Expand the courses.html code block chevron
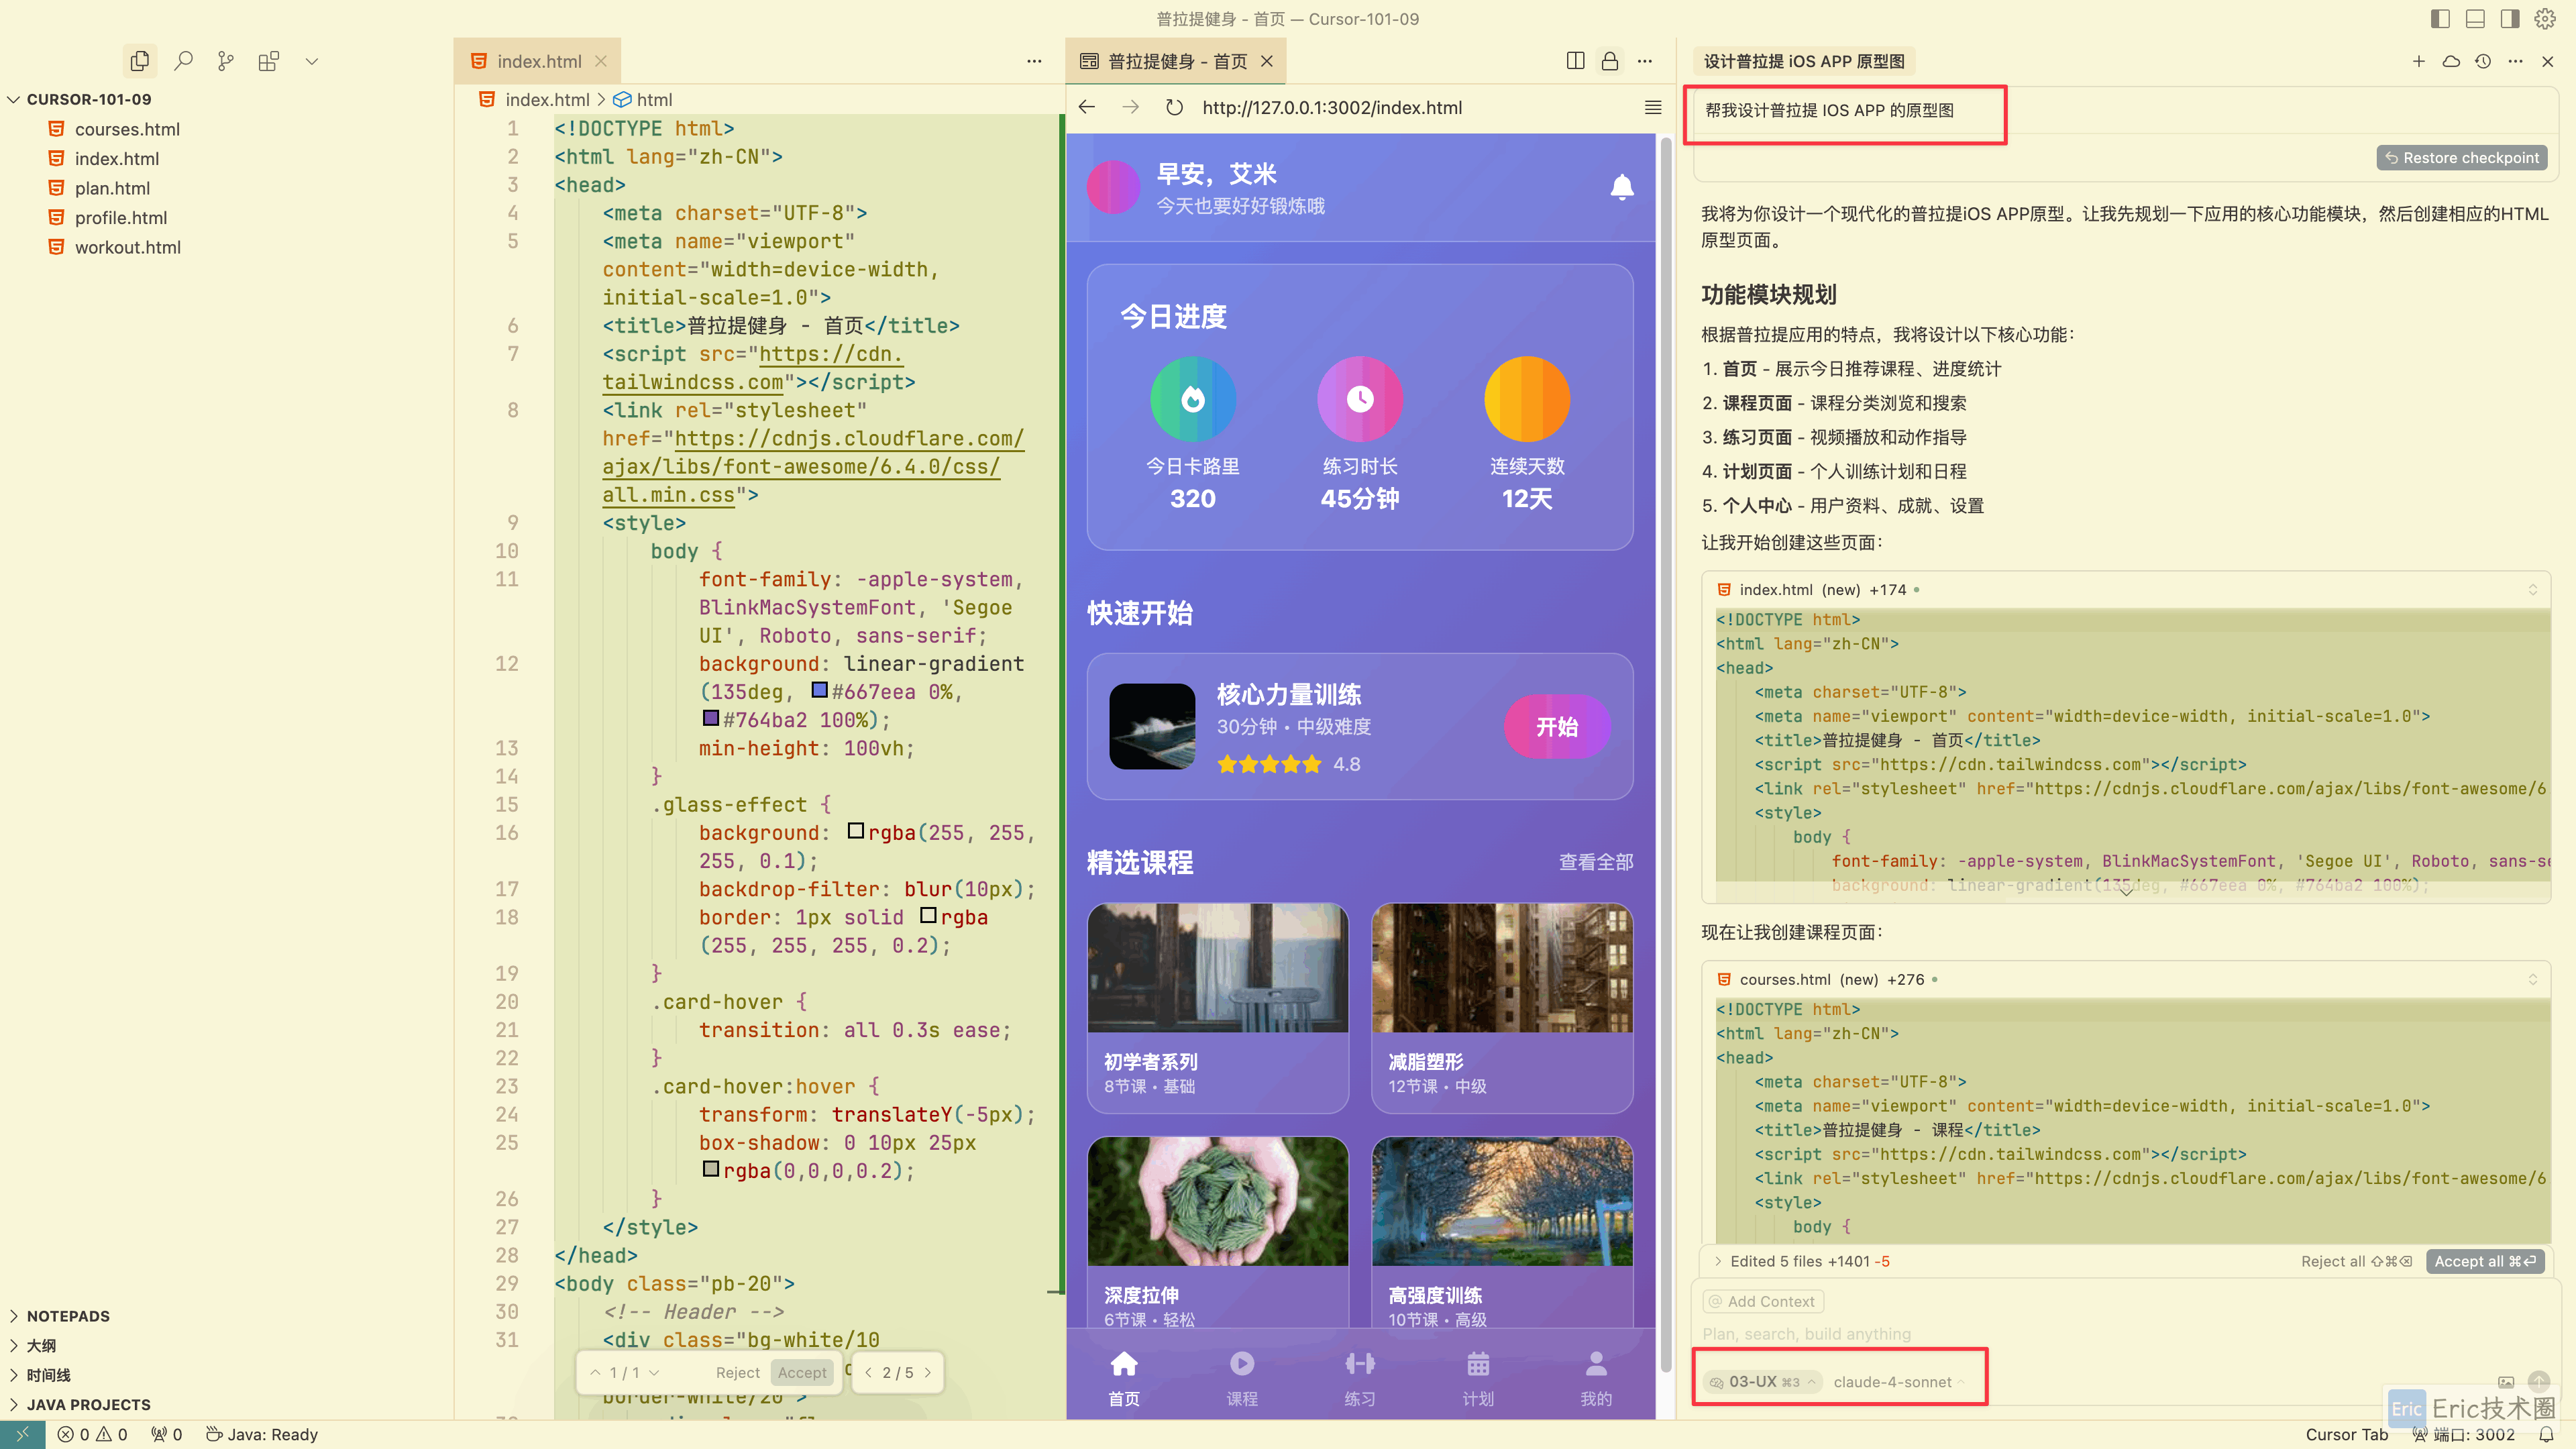2576x1449 pixels. [2533, 980]
